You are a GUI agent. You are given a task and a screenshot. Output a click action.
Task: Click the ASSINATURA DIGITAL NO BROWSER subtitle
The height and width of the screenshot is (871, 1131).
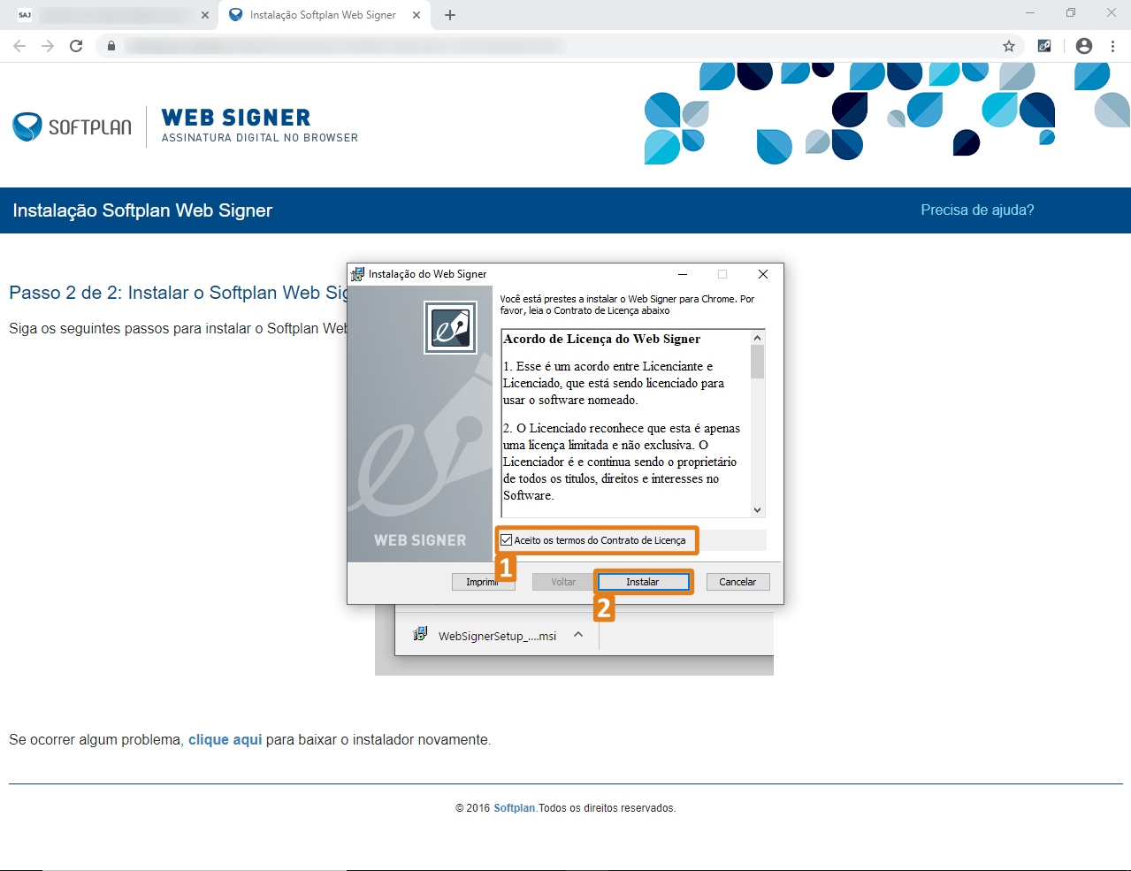coord(260,138)
